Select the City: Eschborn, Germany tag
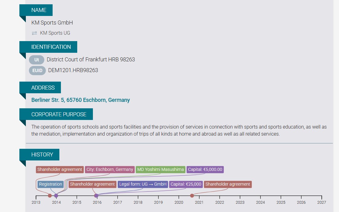Viewport: 339px width, 212px height. click(110, 169)
